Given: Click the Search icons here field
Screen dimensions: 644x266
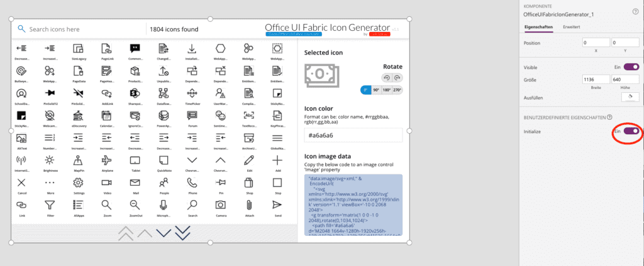Looking at the screenshot, I should [x=82, y=29].
